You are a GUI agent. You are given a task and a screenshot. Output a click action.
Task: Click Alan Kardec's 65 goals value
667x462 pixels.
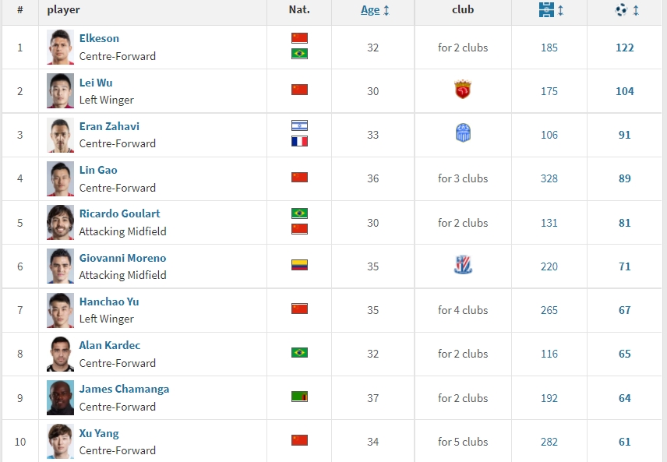coord(624,354)
